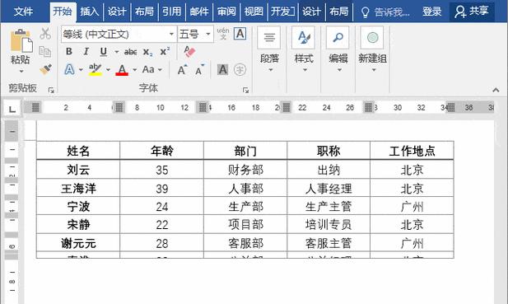Open the 审阅 ribbon tab
This screenshot has height=304, width=508.
pos(226,12)
